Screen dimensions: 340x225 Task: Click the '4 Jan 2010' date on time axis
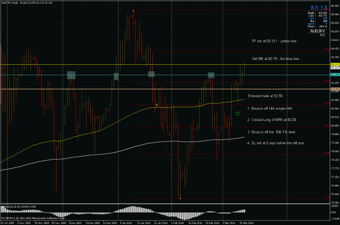click(126, 223)
